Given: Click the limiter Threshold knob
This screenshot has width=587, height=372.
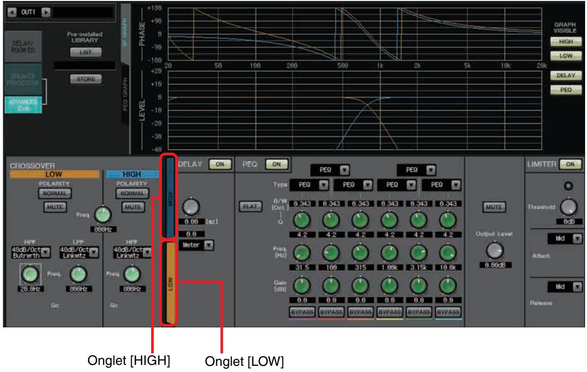Looking at the screenshot, I should pyautogui.click(x=568, y=206).
